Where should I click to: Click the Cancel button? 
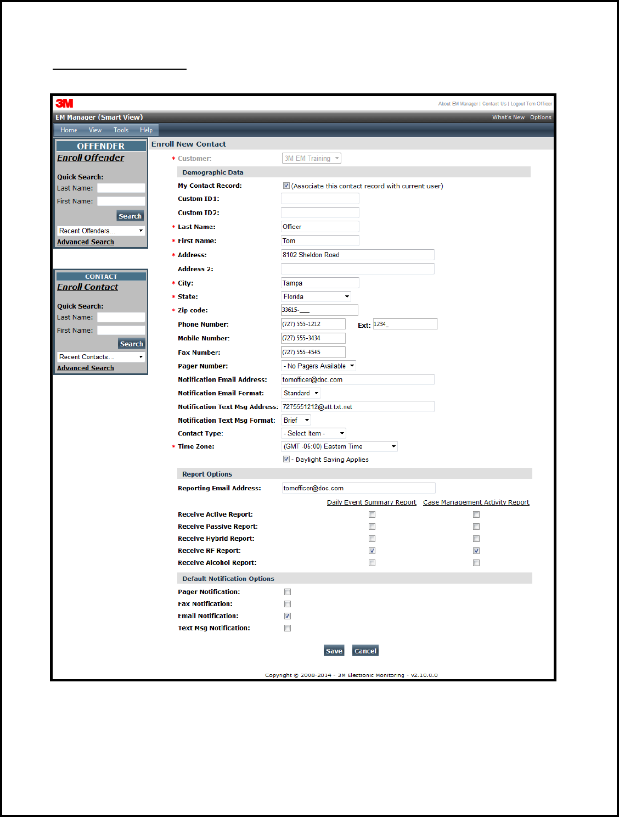pyautogui.click(x=365, y=651)
